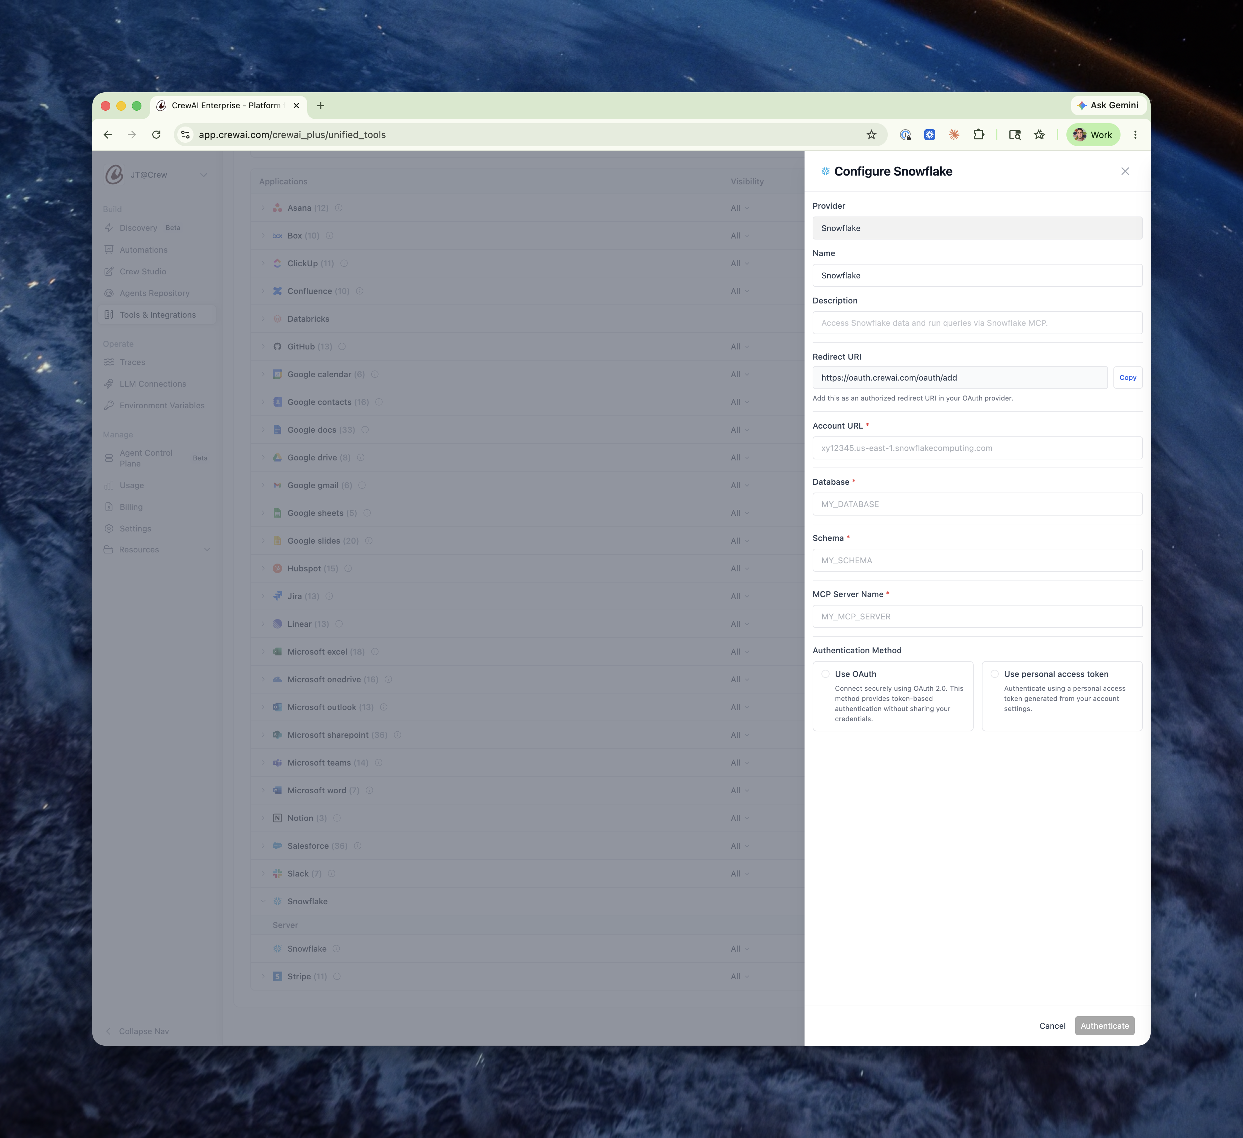The image size is (1243, 1138).
Task: Click the bookmark star in address bar
Action: tap(871, 134)
